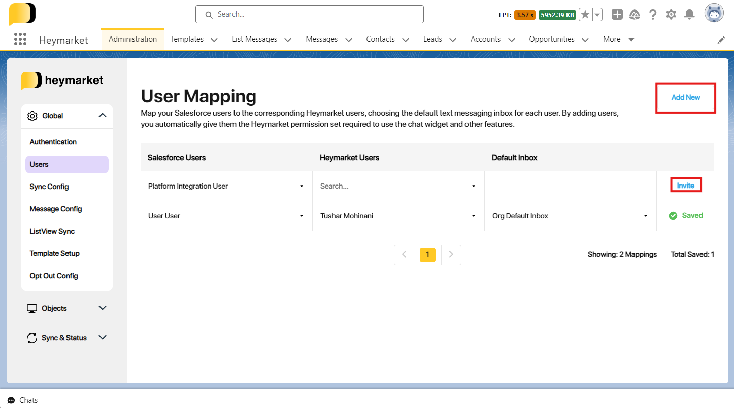Click the pencil icon to edit the nav bar

[721, 40]
